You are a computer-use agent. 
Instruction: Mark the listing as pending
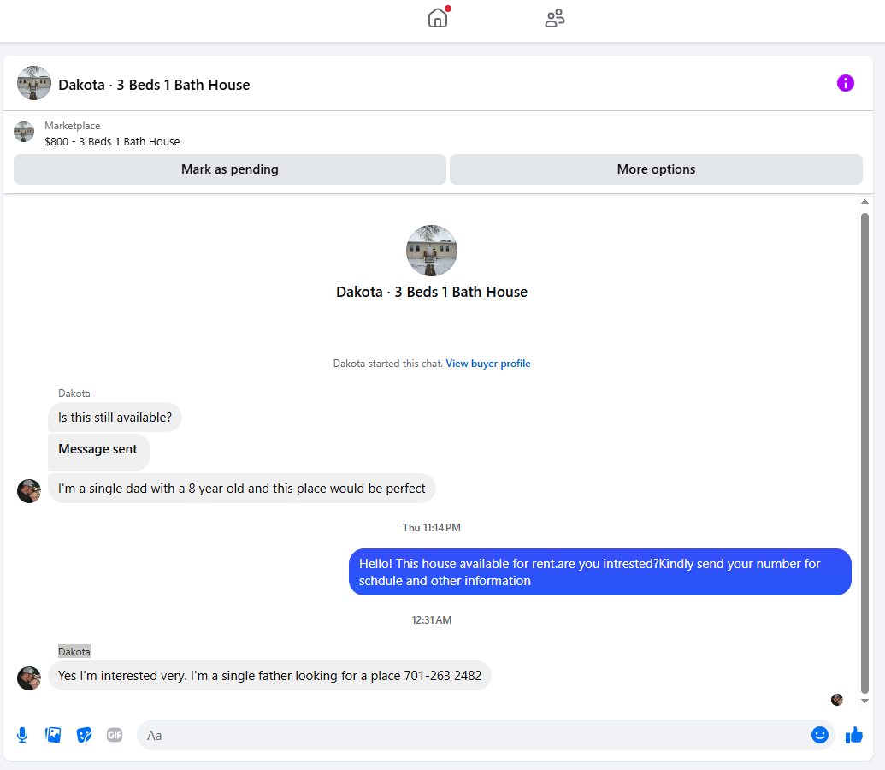click(x=230, y=169)
